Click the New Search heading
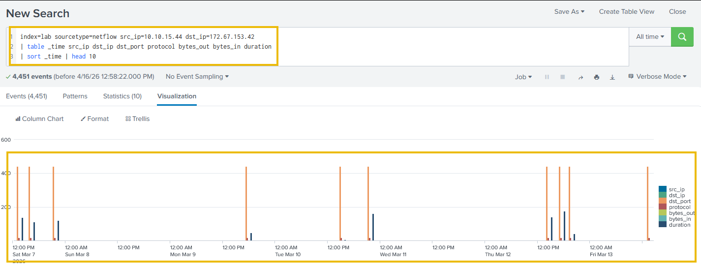The image size is (701, 266). coord(38,13)
